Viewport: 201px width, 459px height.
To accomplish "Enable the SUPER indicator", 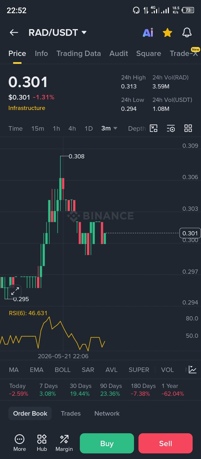I will [139, 370].
